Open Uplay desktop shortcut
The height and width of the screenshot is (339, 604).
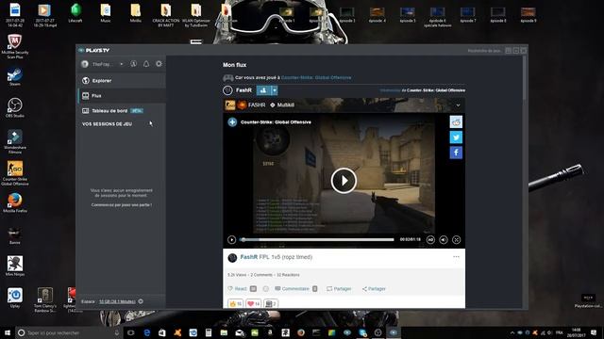tap(15, 298)
